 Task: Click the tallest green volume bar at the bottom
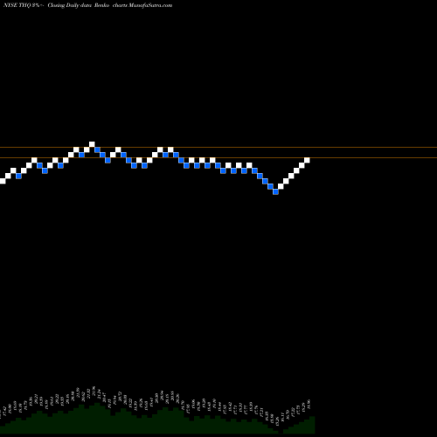97,419
